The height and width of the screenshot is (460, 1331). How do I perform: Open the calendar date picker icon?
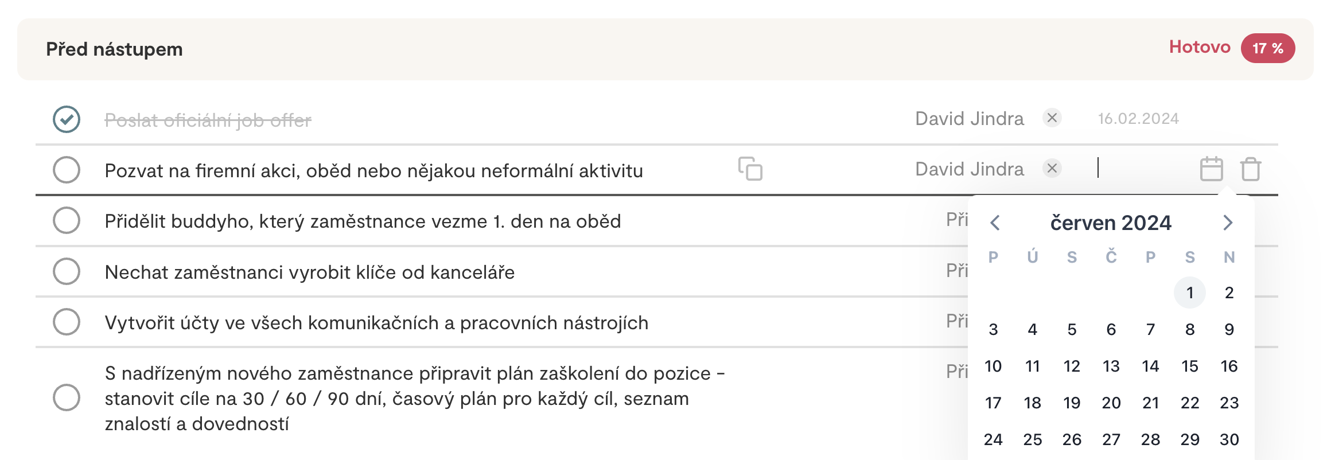[1211, 169]
